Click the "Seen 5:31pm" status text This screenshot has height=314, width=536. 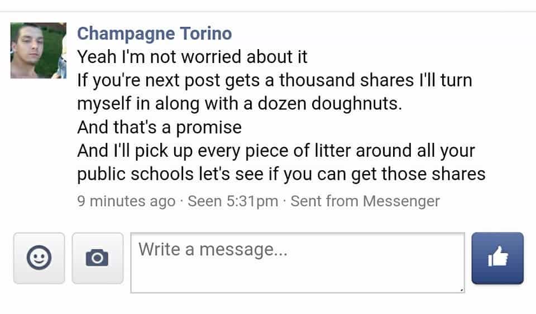click(x=233, y=201)
